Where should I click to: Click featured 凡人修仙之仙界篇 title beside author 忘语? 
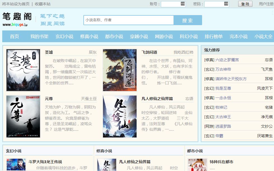(157, 99)
